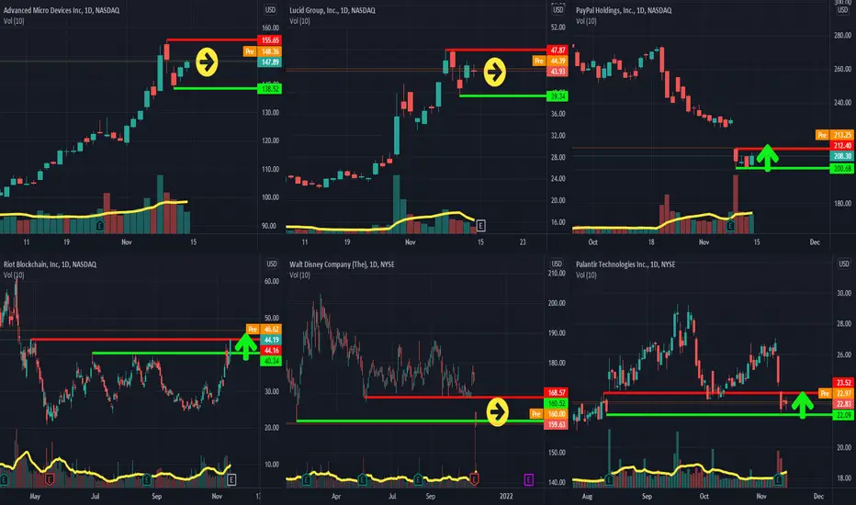Click the orange 46.62 pre-market label on Riot chart

[x=271, y=330]
